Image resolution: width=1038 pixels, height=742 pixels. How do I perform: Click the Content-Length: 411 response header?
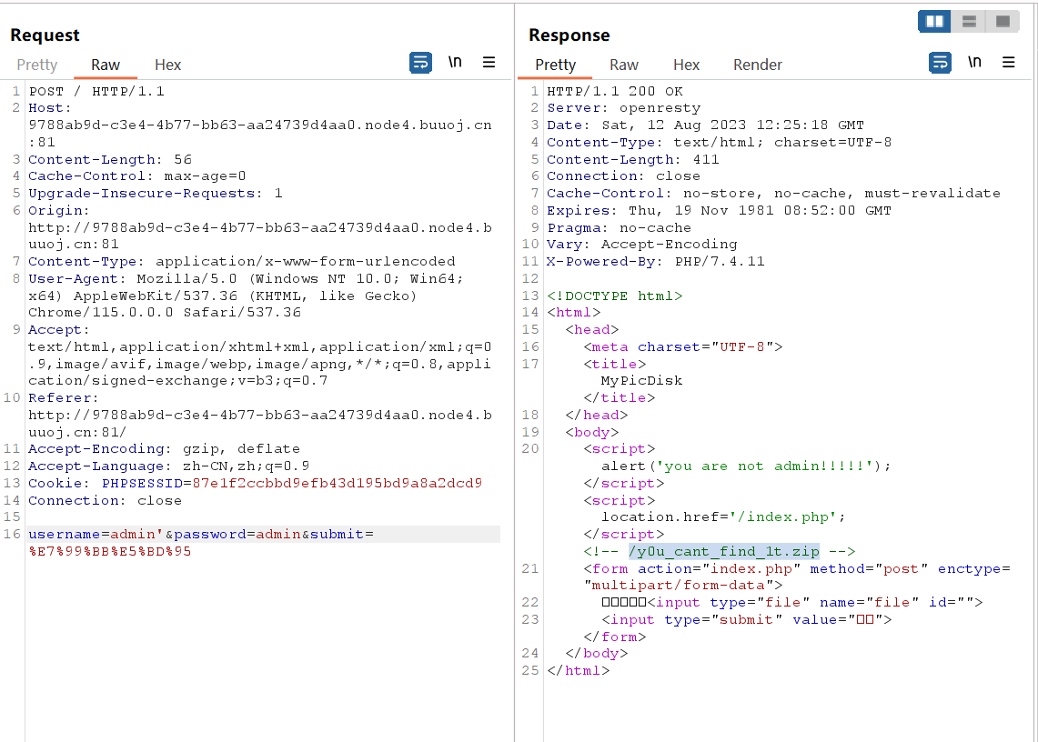(633, 159)
